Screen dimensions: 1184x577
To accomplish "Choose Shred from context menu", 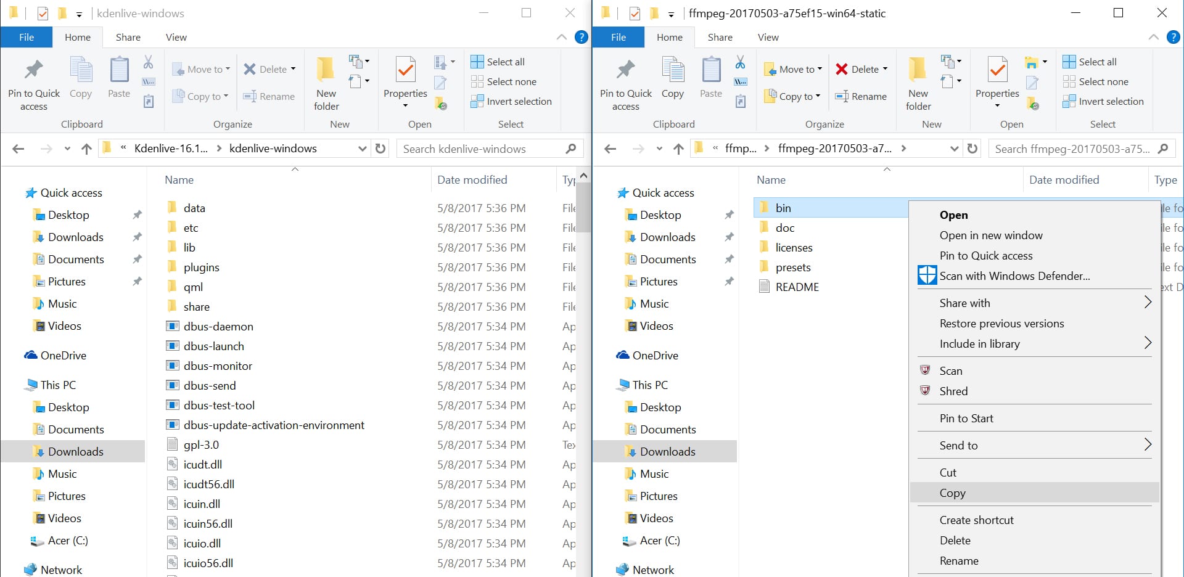I will 1035,391.
